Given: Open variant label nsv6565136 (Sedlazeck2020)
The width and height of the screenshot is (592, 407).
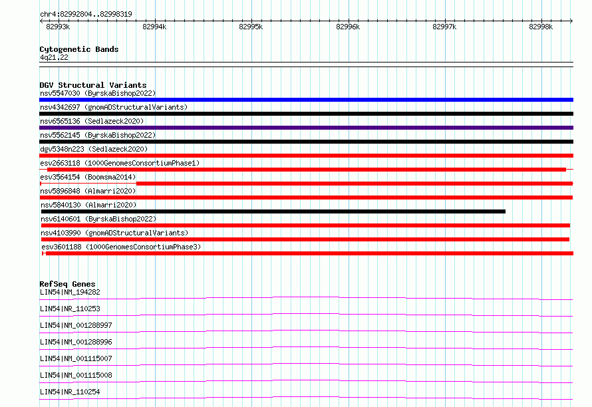Looking at the screenshot, I should [x=92, y=121].
